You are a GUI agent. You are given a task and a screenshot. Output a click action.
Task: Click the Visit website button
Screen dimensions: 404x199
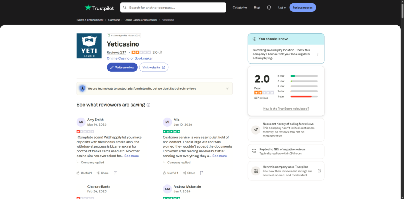(x=154, y=67)
